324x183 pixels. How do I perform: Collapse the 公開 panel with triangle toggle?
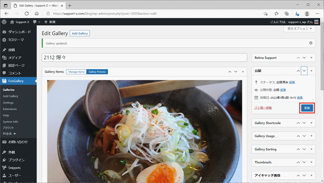(312, 71)
